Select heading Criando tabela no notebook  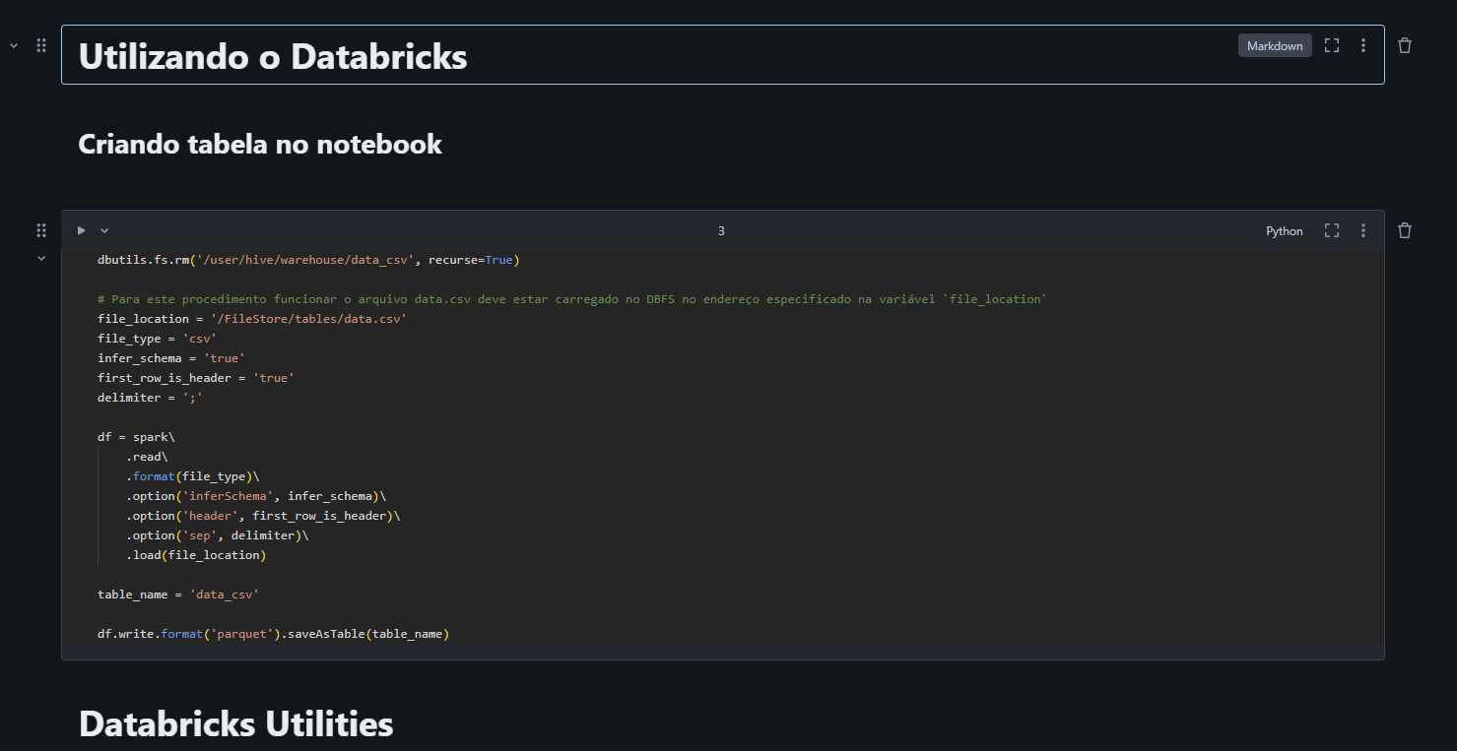click(260, 144)
